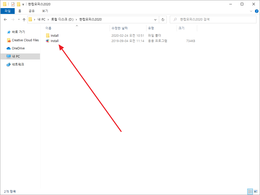Expand the ribbon with chevron arrow
260x195 pixels.
(251, 11)
